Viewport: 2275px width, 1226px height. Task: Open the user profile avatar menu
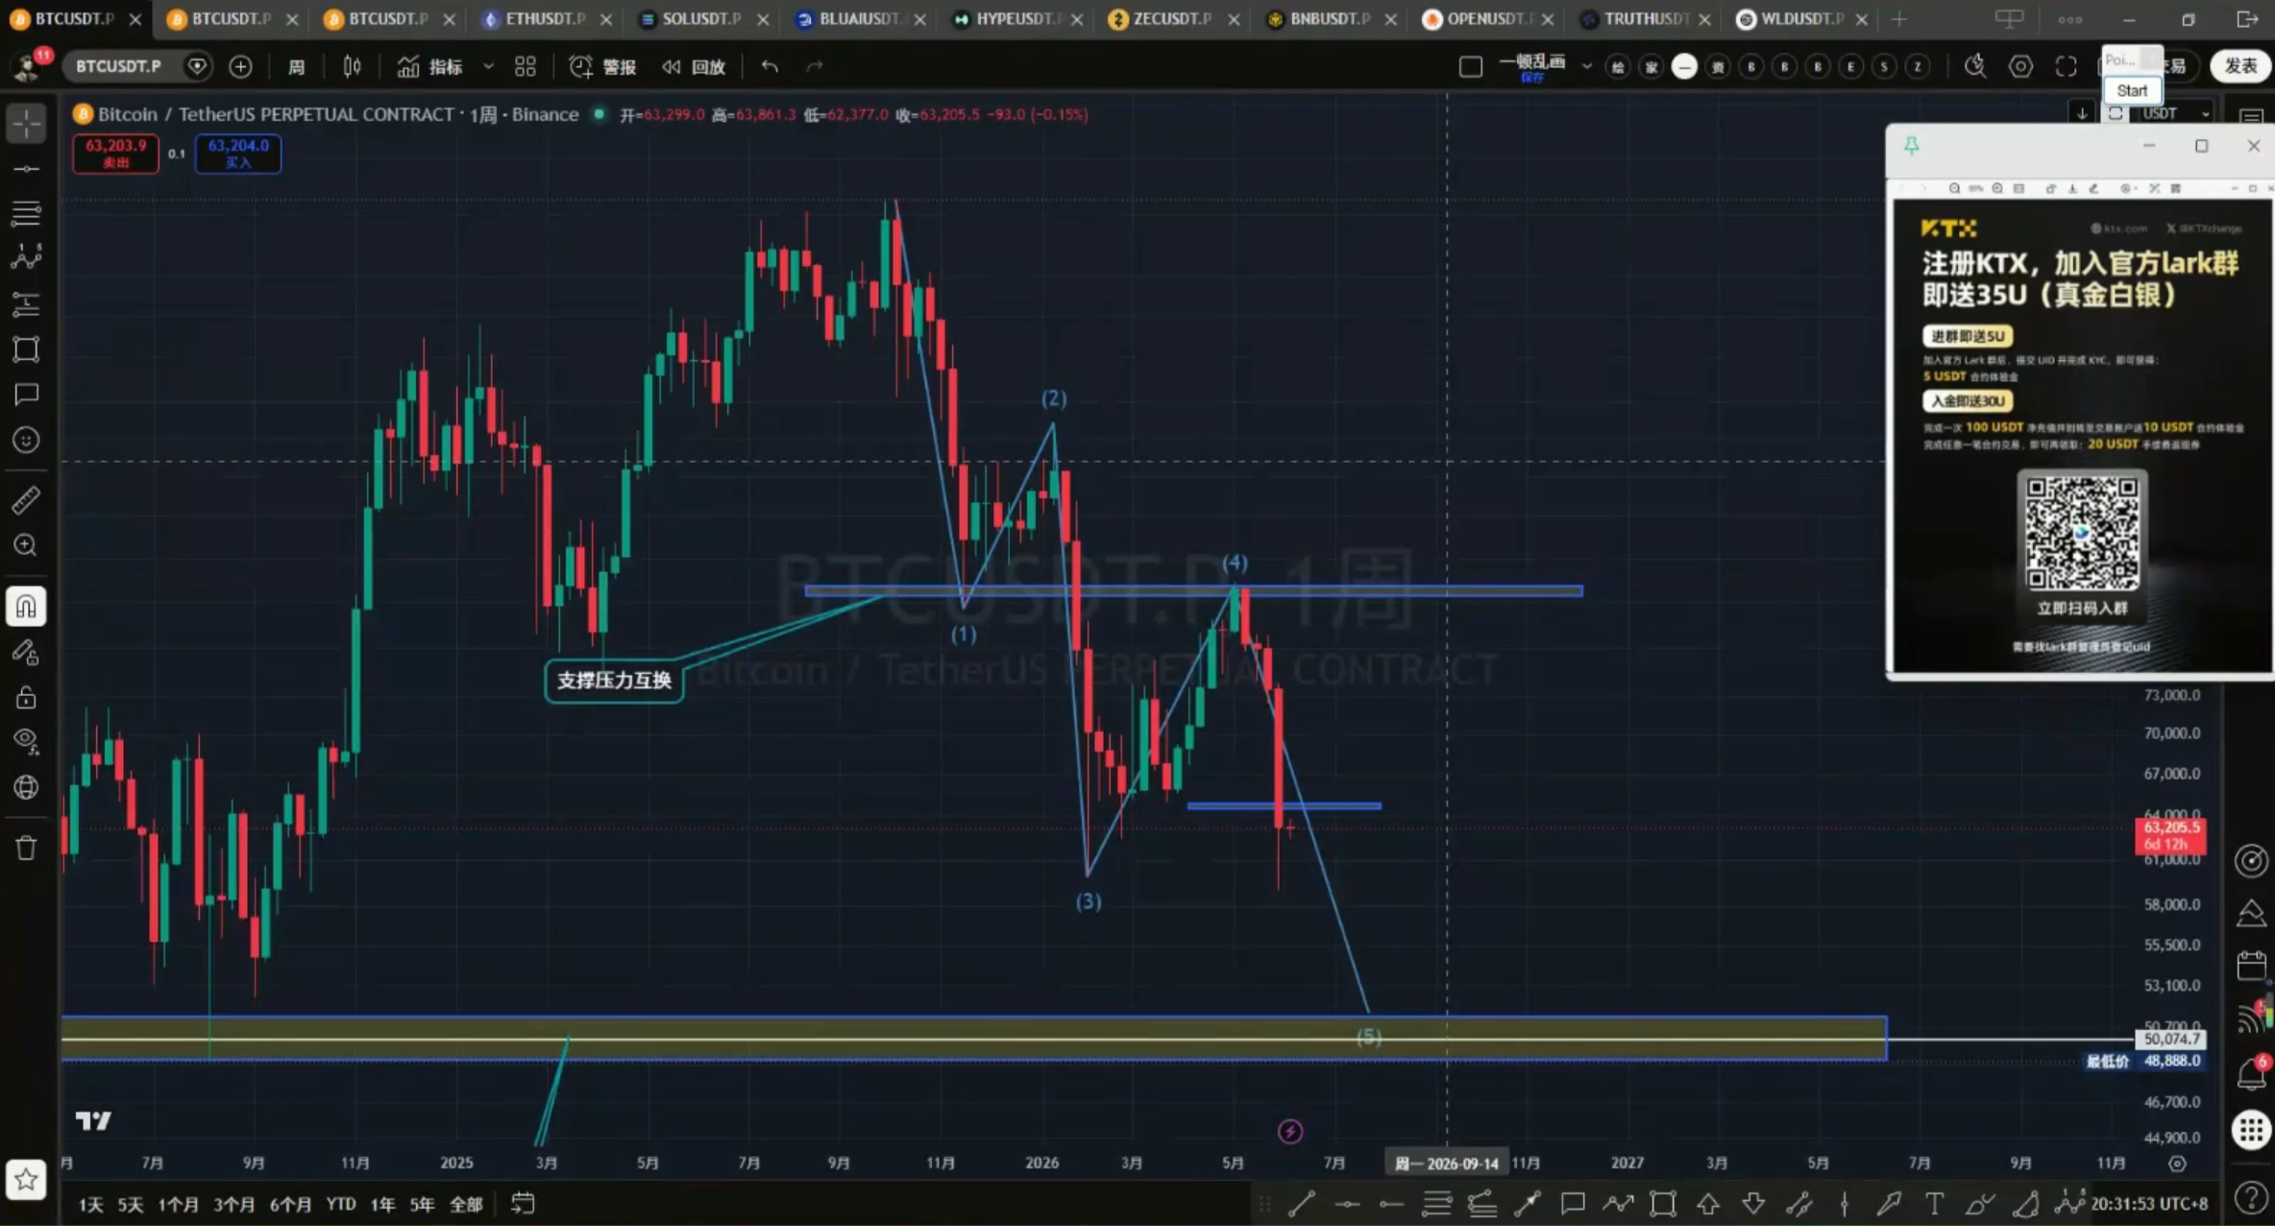tap(27, 66)
